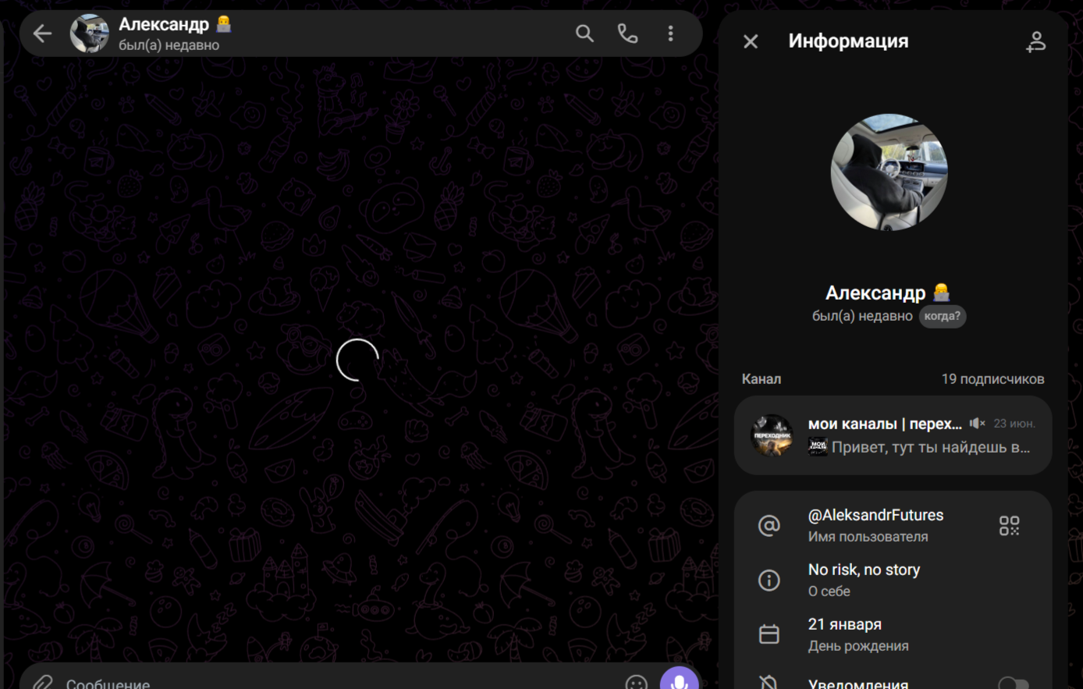Toggle the Уведомления notifications switch
The width and height of the screenshot is (1083, 689).
point(1013,684)
